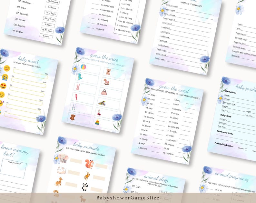Click the 3 hours answer box

46,36
